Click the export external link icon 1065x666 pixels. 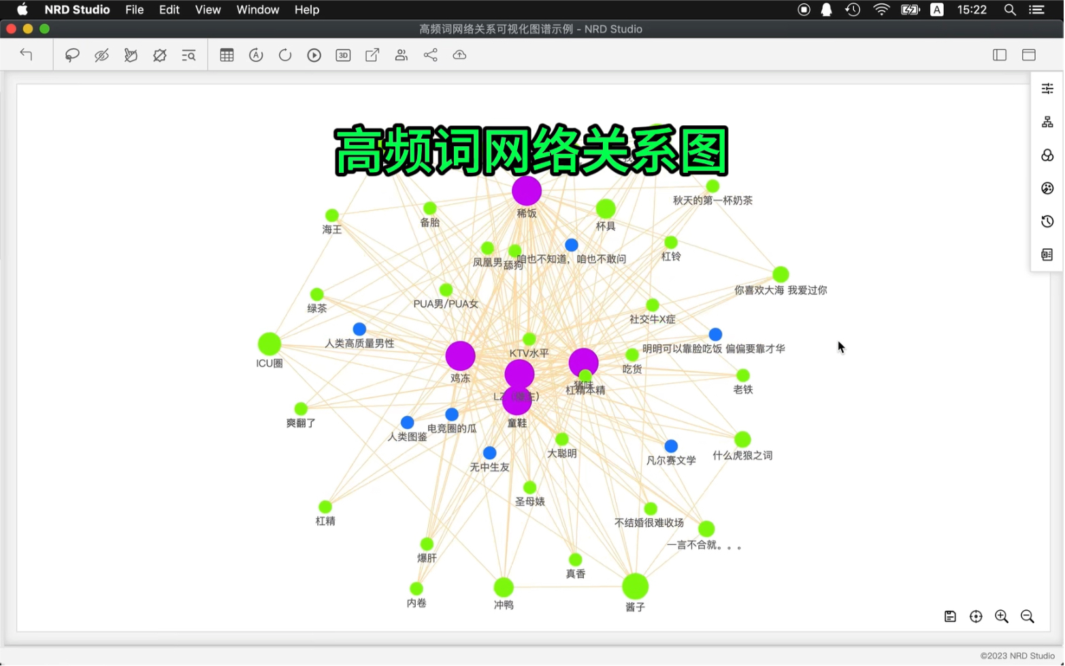coord(372,55)
